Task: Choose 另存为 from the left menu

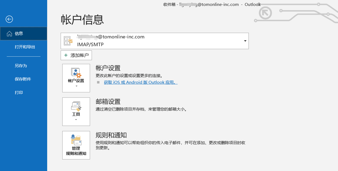Action: tap(21, 66)
